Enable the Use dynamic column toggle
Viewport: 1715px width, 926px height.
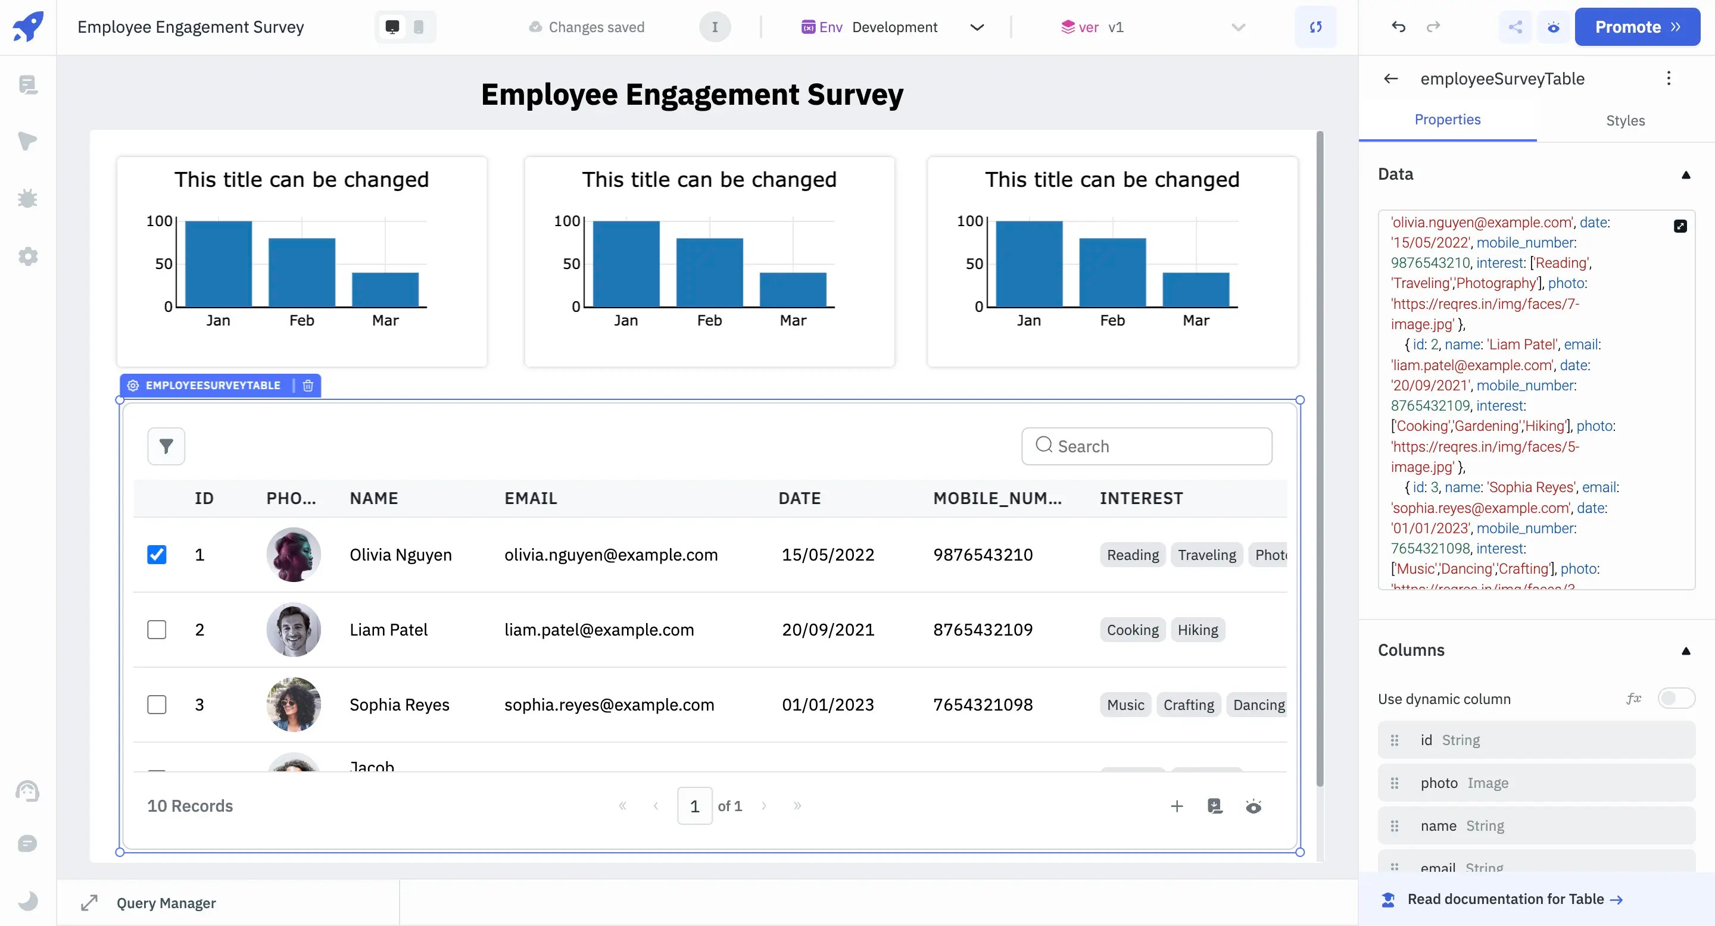pyautogui.click(x=1675, y=699)
